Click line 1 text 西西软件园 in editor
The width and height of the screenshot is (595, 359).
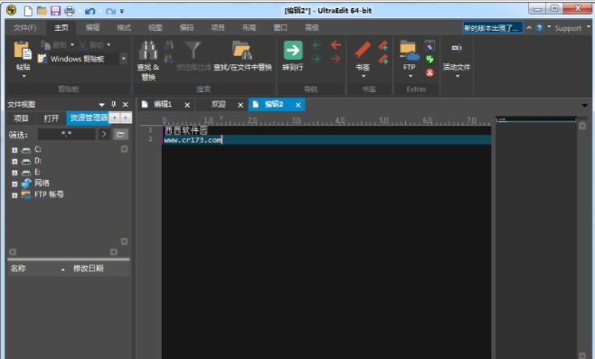pos(186,130)
